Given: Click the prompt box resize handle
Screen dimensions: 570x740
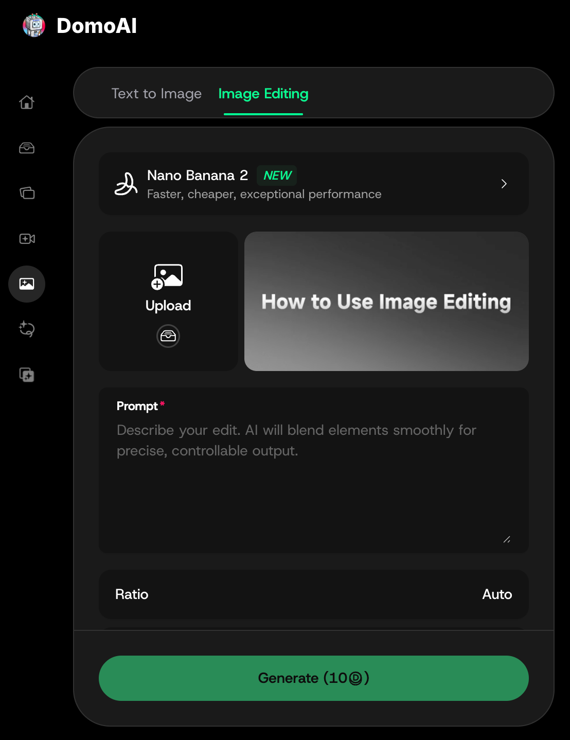Looking at the screenshot, I should (507, 539).
